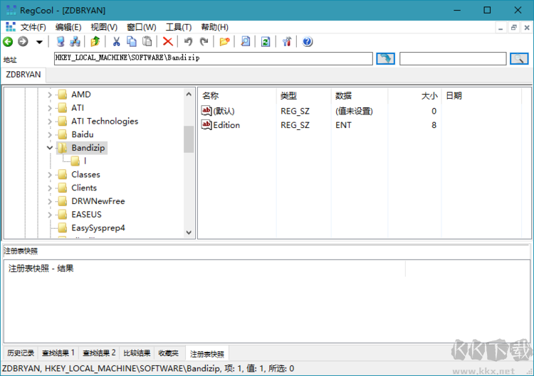Image resolution: width=534 pixels, height=376 pixels.
Task: Click the red Delete X icon
Action: [x=167, y=41]
